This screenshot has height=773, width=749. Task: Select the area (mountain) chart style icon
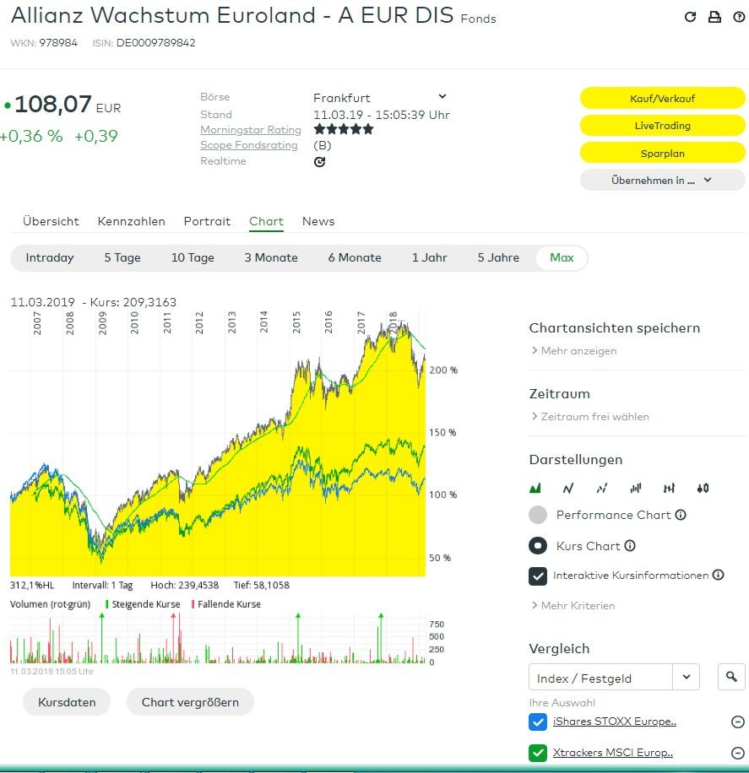[x=535, y=488]
